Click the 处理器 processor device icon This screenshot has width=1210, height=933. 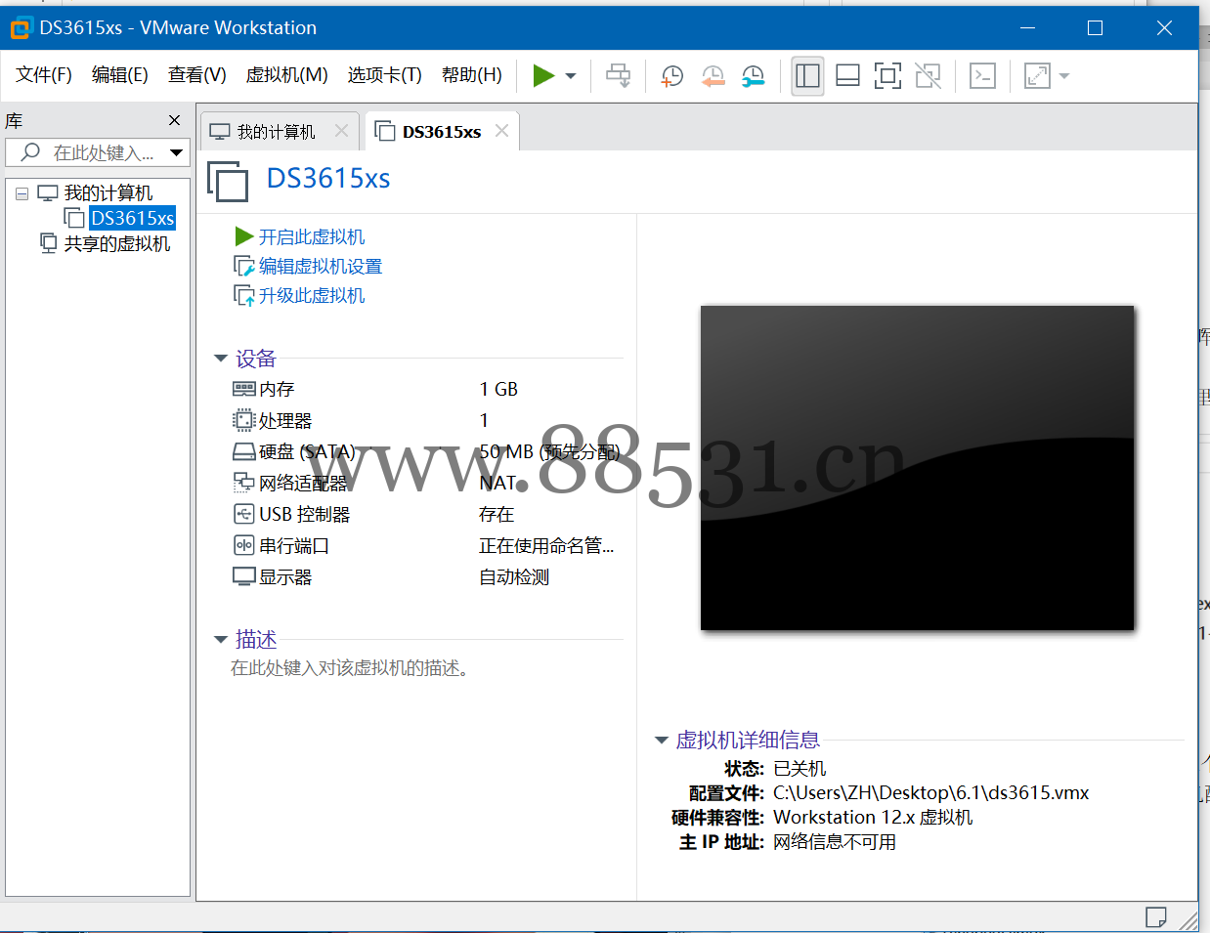tap(243, 420)
